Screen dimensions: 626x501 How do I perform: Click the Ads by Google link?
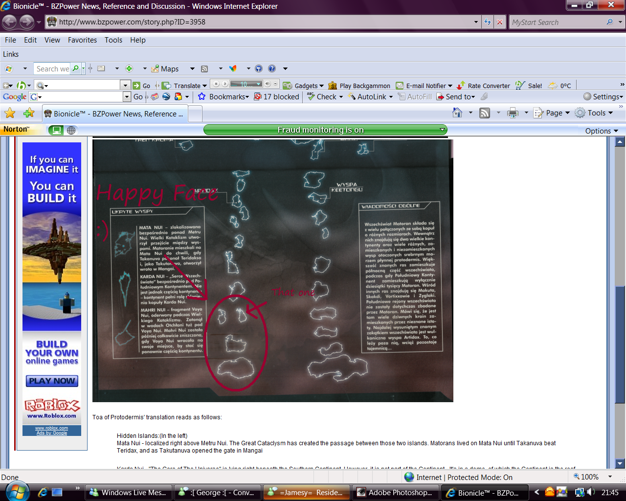pos(52,433)
